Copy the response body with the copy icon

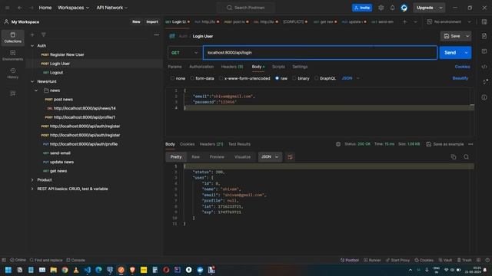454,156
